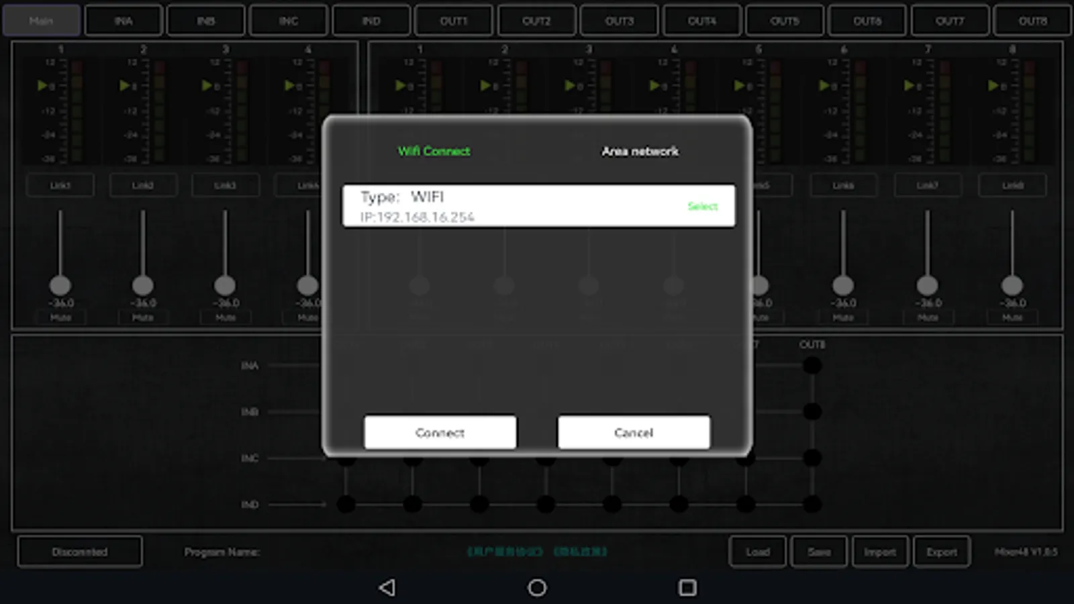The width and height of the screenshot is (1074, 604).
Task: Toggle the Link8 button under output 8
Action: pos(1012,185)
